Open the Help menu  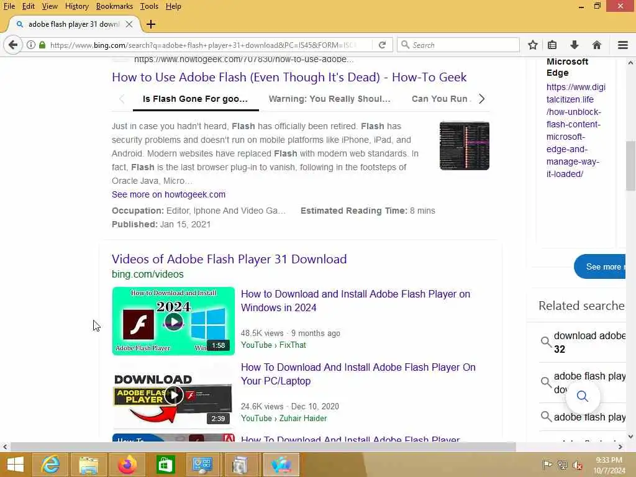173,6
